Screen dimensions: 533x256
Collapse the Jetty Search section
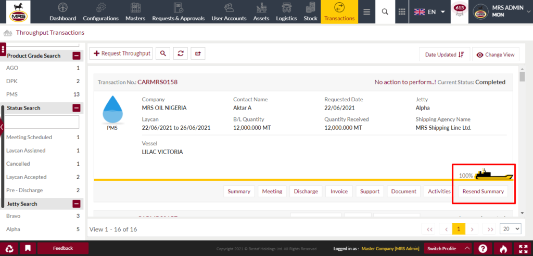[x=76, y=204]
